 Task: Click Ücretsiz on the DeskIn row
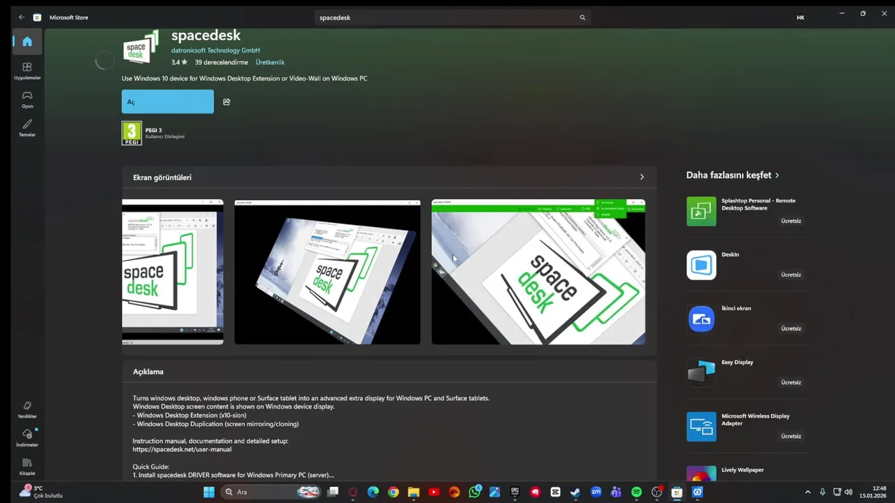pos(791,275)
